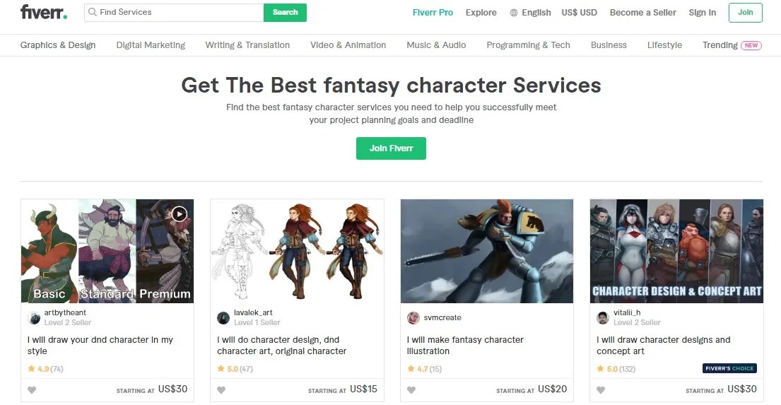Like vitalii_h's gig with the heart icon

601,390
